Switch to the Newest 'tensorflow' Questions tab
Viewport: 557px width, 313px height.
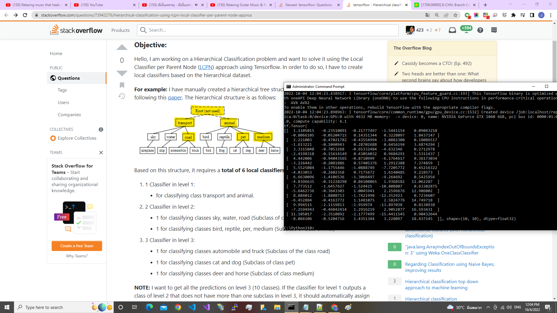(x=308, y=5)
